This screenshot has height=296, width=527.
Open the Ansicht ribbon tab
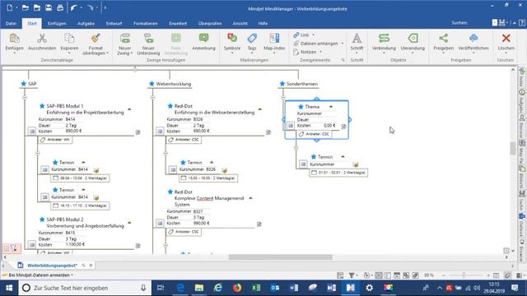240,24
